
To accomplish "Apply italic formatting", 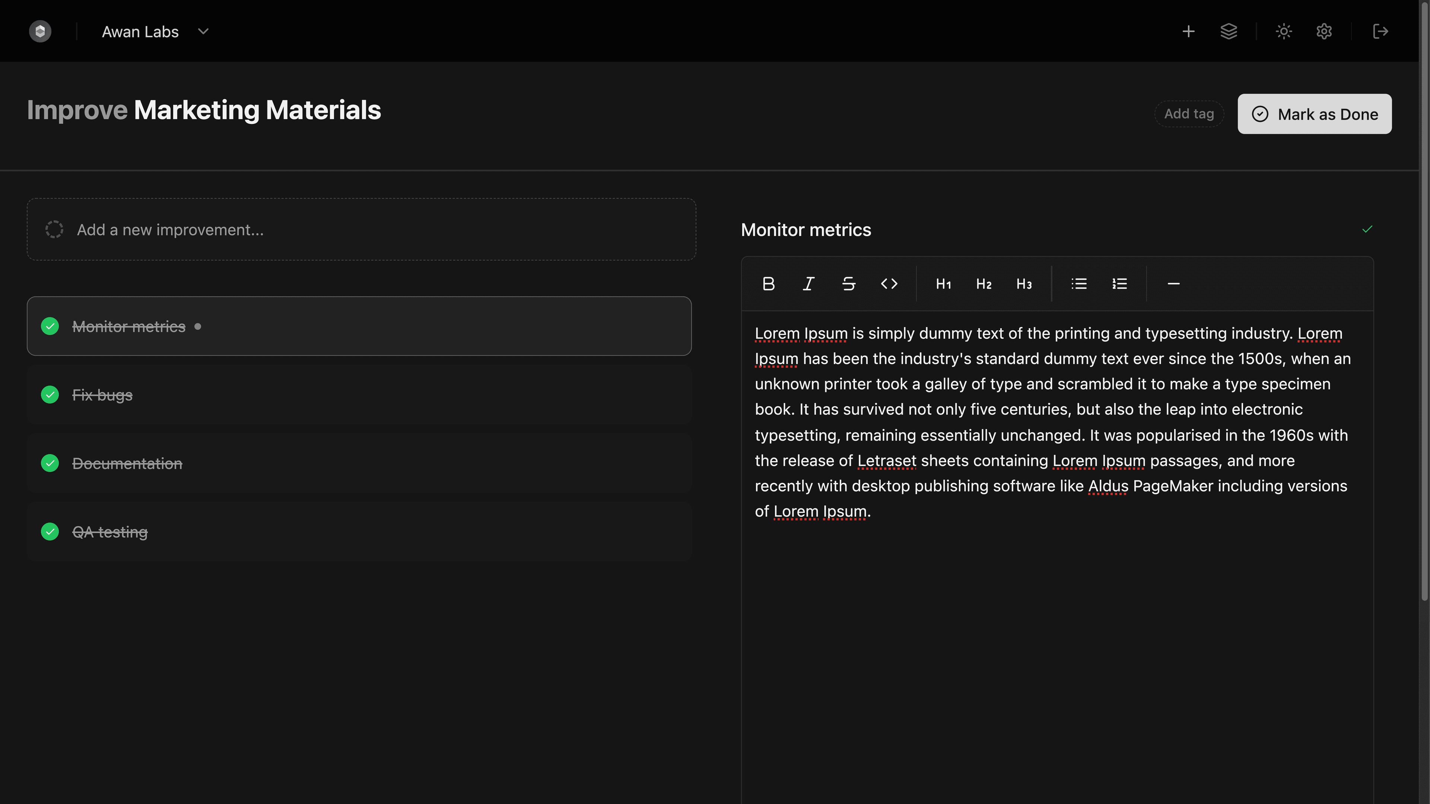I will tap(808, 284).
